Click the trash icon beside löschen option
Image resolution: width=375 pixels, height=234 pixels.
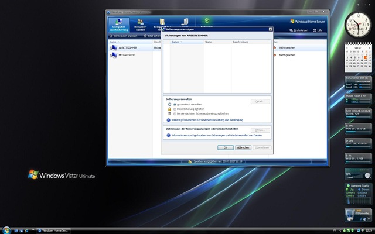tap(169, 113)
